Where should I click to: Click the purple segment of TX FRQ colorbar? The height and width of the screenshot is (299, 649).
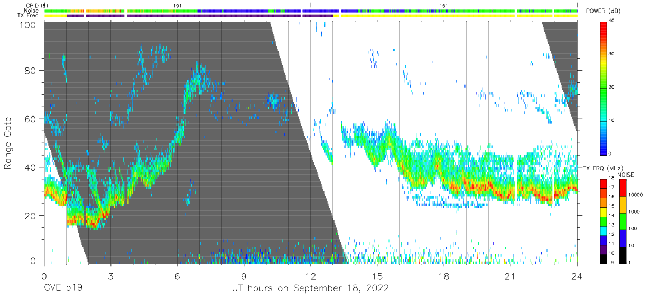click(x=604, y=249)
